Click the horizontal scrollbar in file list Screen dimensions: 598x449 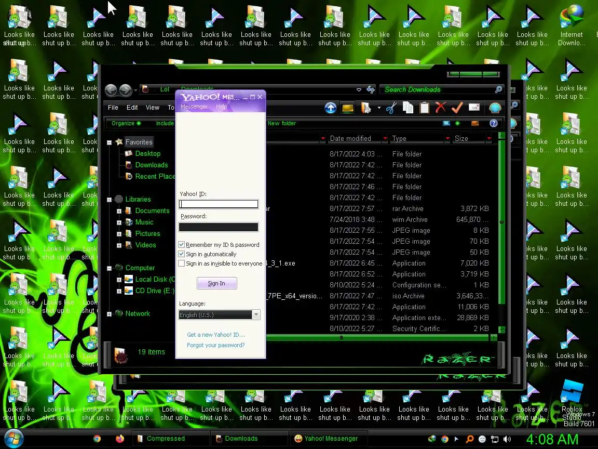377,337
